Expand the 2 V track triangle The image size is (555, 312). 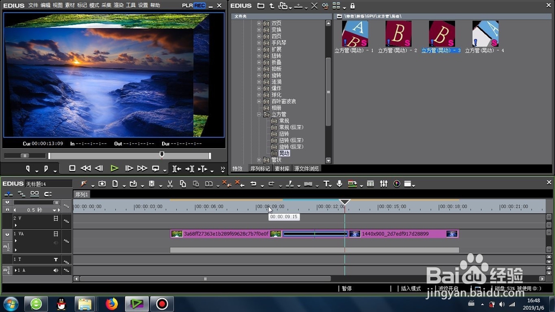(16, 225)
